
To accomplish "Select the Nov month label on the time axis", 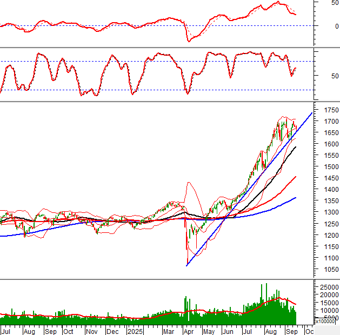I will pyautogui.click(x=92, y=332).
